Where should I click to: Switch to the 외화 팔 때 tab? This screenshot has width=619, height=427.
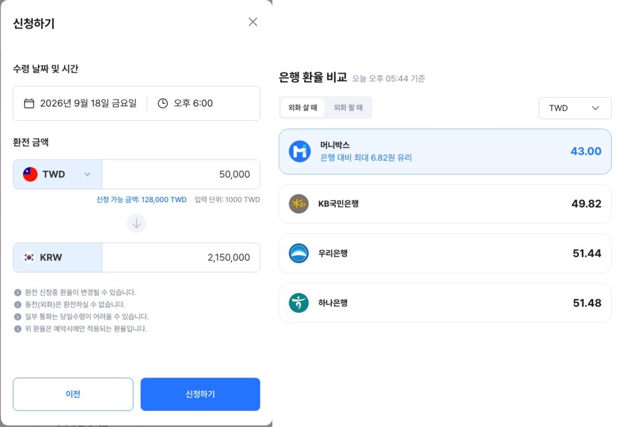[x=348, y=108]
